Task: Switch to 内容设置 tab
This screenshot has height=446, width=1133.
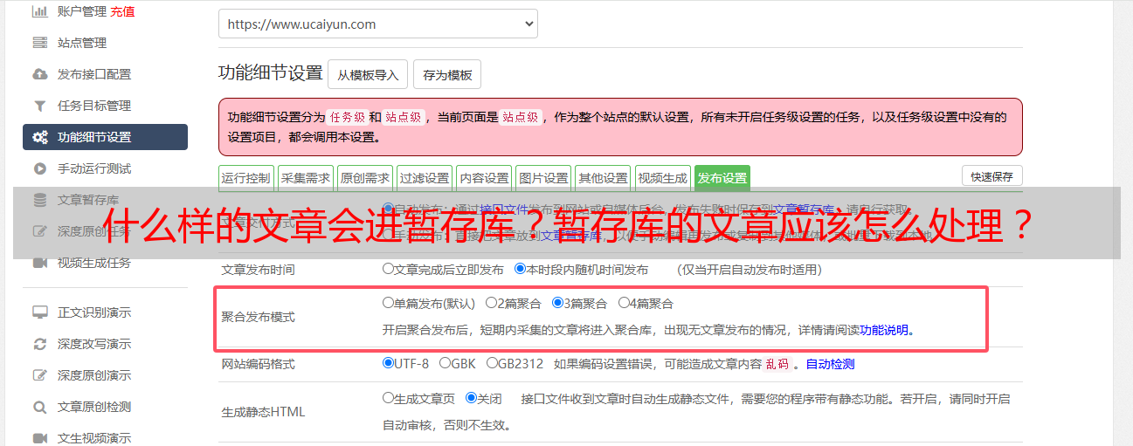Action: click(x=483, y=178)
